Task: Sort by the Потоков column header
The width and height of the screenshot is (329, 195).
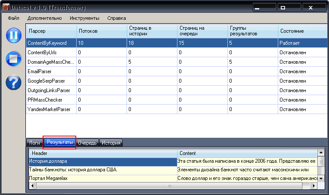Action: (x=88, y=31)
